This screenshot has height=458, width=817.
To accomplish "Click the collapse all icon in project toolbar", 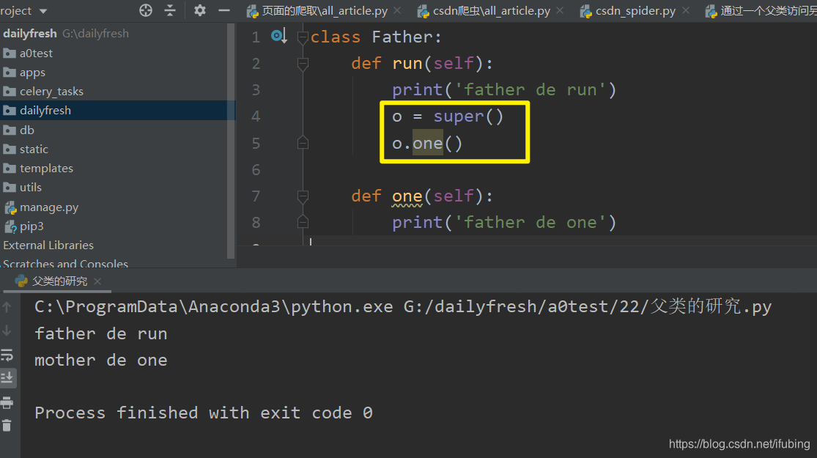I will click(170, 10).
